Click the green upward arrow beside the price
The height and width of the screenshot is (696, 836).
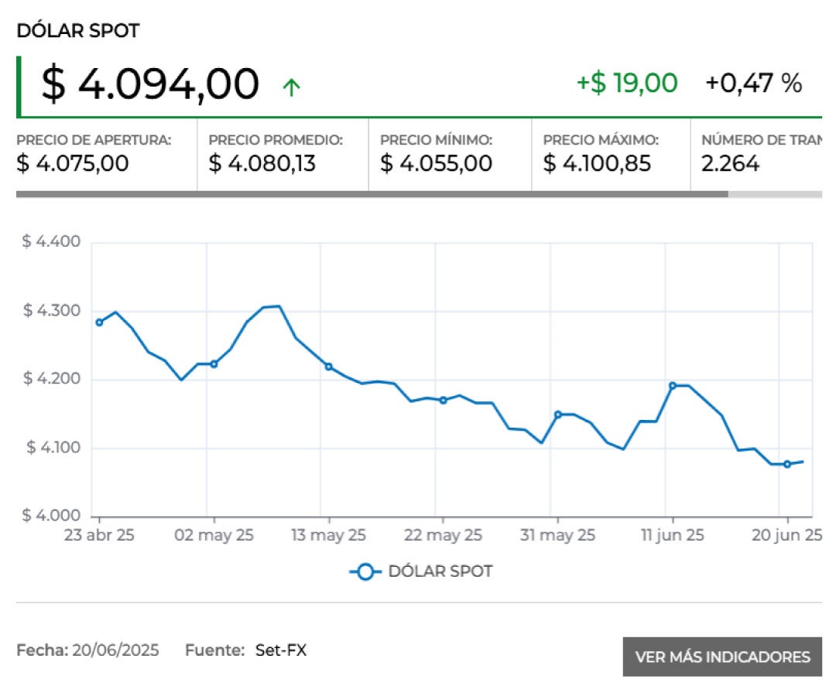(291, 87)
